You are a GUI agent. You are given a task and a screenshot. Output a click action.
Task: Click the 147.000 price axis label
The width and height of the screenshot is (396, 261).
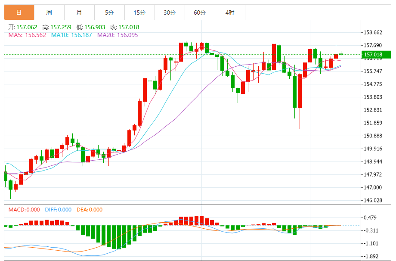click(x=373, y=187)
